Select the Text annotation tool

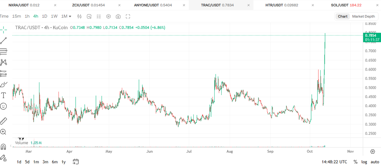[3, 95]
